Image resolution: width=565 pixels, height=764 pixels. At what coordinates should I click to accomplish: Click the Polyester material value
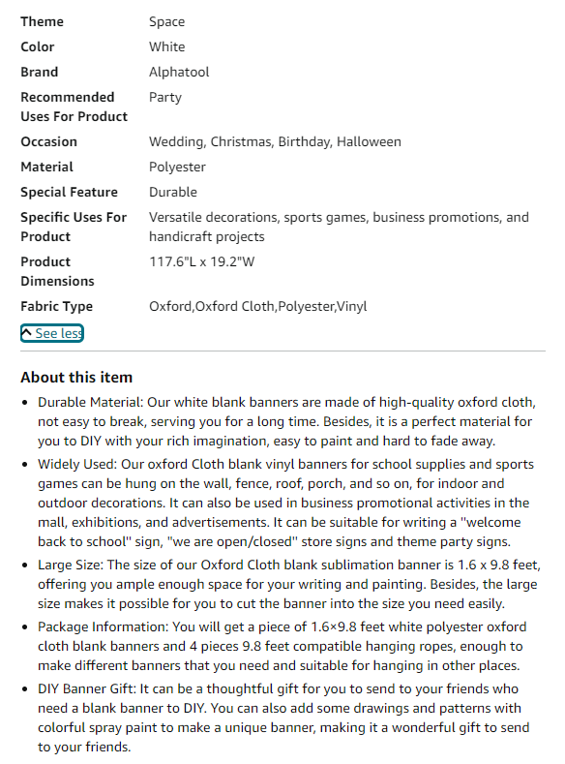click(x=177, y=168)
